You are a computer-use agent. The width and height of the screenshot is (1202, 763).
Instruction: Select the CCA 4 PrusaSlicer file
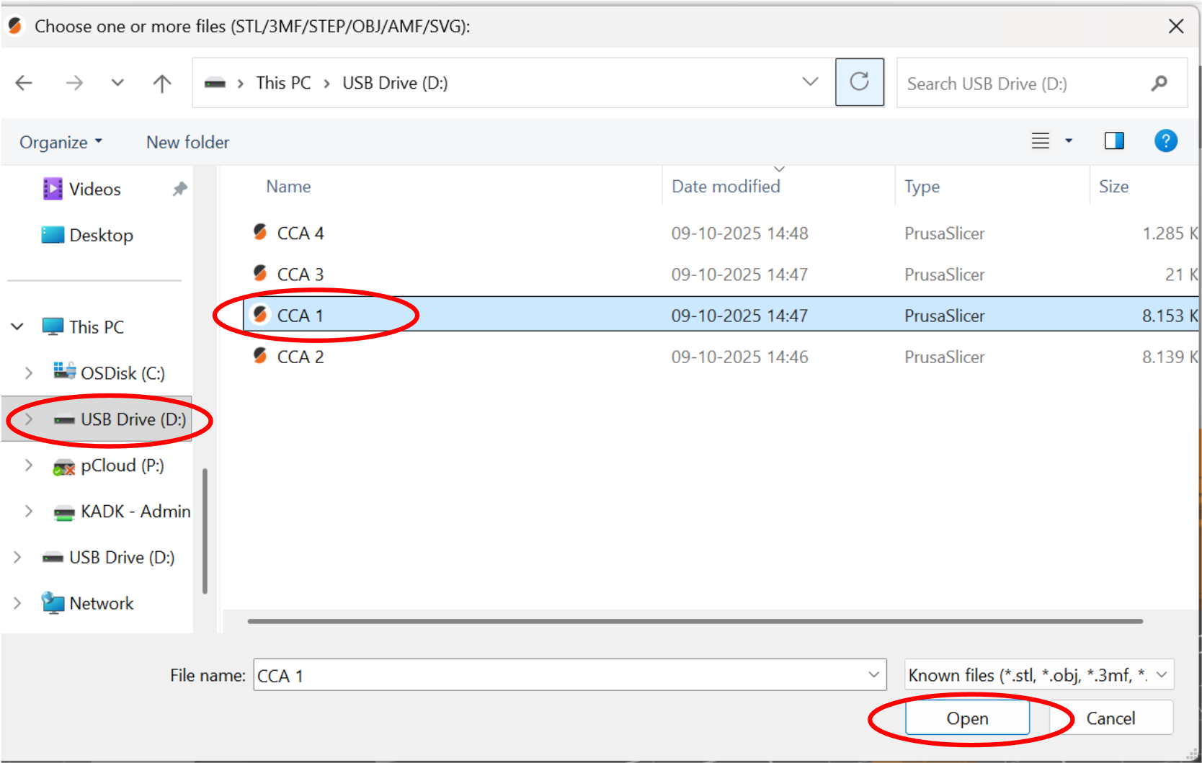click(300, 233)
